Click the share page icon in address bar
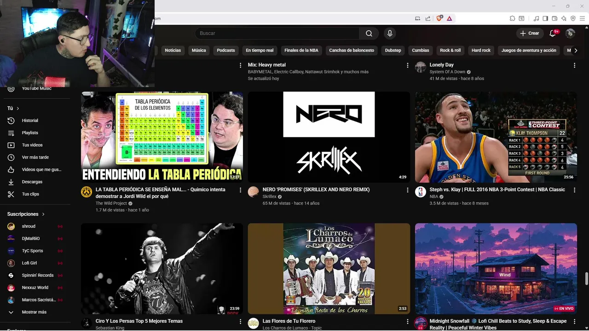The height and width of the screenshot is (331, 589). [428, 18]
